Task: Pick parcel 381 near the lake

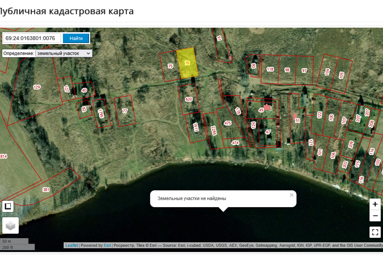Action: (46, 190)
